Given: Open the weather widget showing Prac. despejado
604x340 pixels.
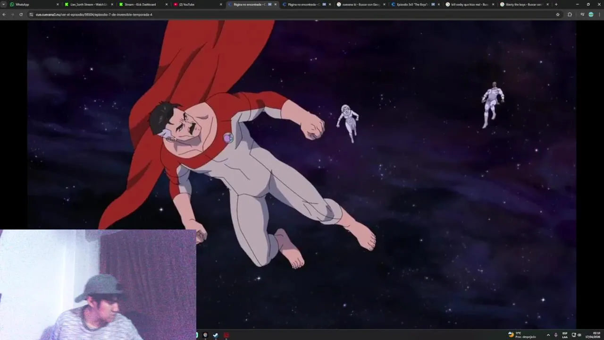Looking at the screenshot, I should coord(522,335).
